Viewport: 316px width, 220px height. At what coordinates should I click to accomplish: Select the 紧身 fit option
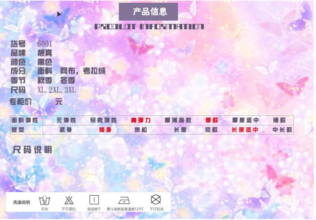coord(66,130)
